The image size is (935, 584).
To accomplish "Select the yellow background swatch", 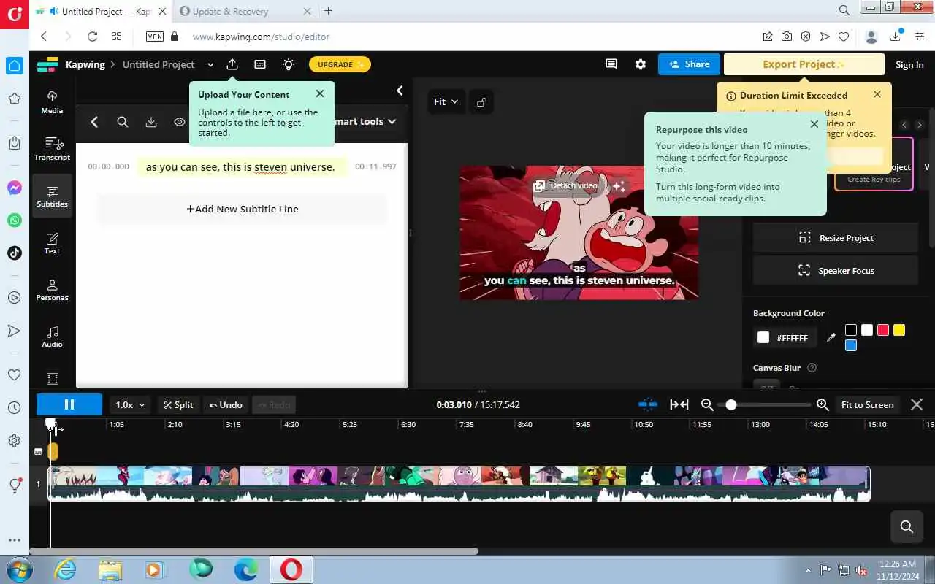I will 899,330.
